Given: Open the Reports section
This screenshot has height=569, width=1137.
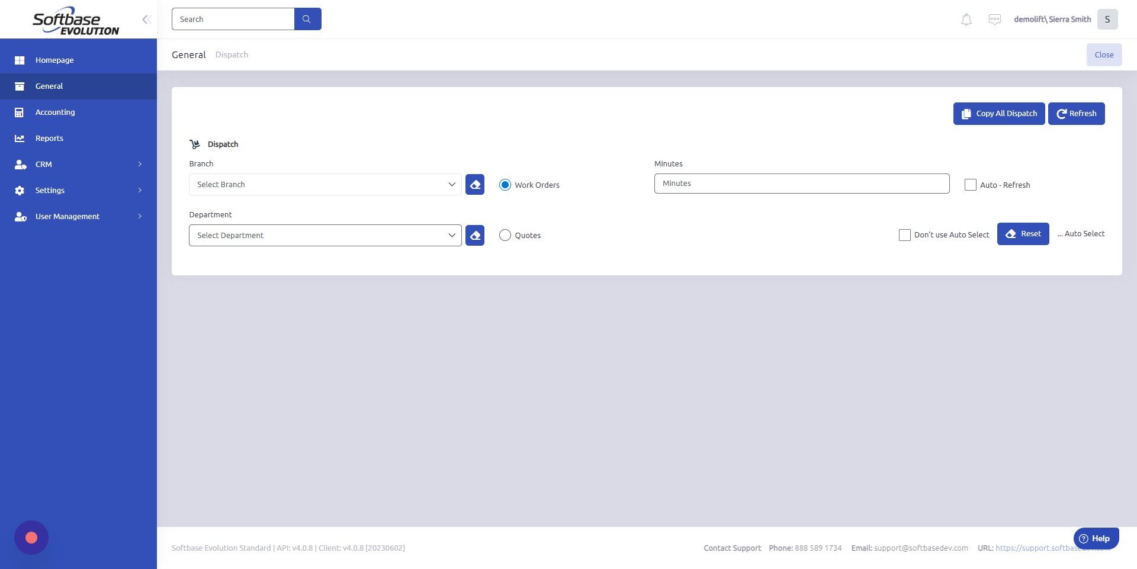Looking at the screenshot, I should [x=49, y=138].
